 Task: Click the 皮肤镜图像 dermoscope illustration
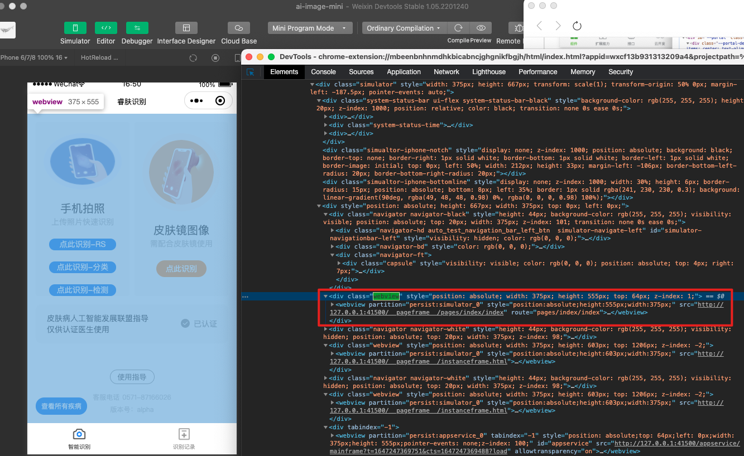(x=181, y=173)
